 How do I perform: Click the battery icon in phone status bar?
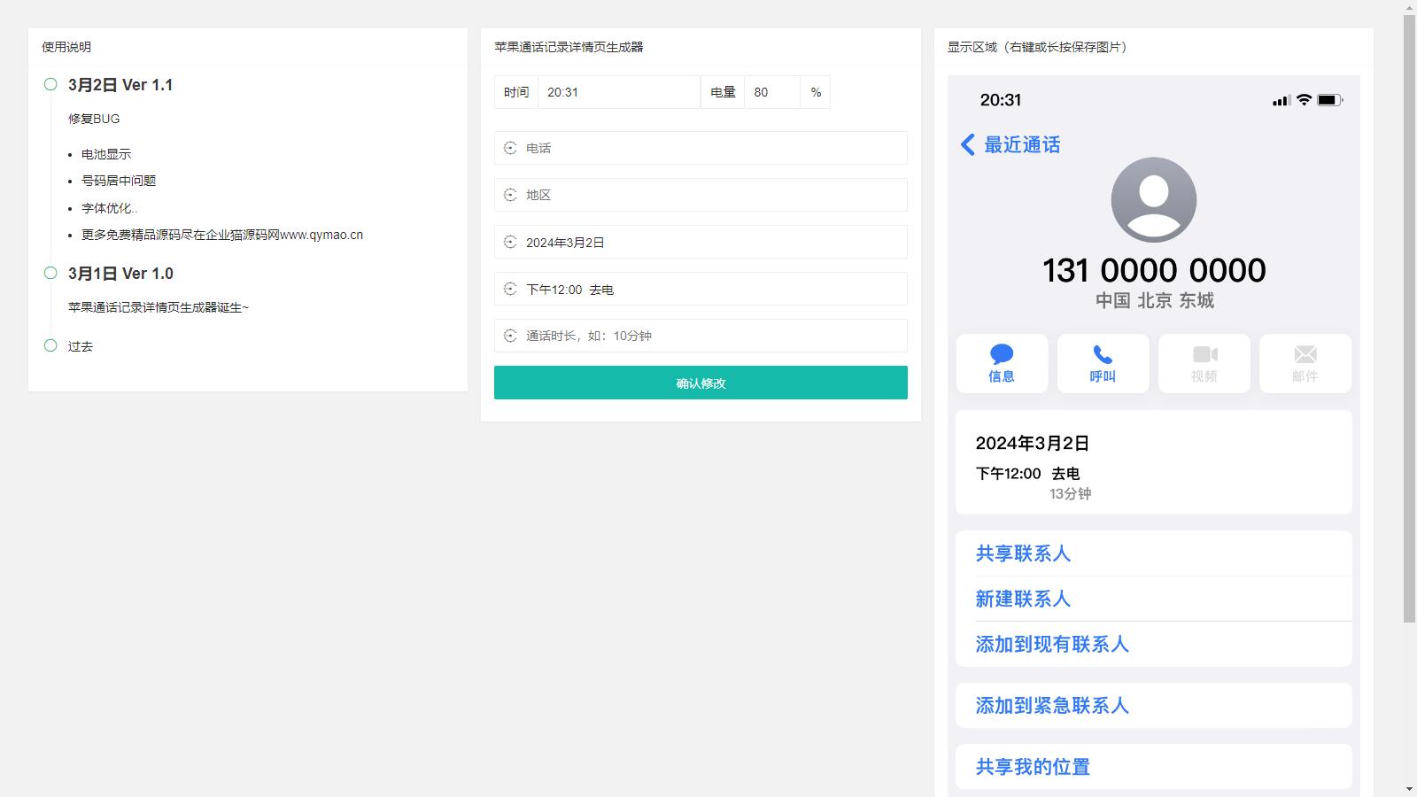click(1329, 100)
